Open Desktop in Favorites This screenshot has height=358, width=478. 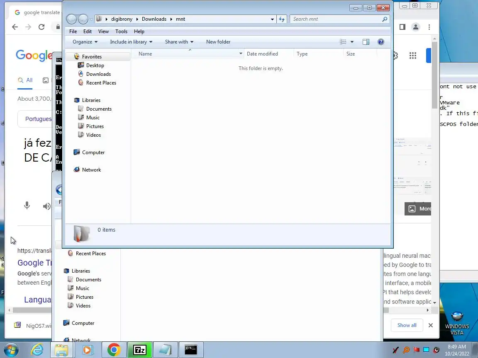(95, 65)
